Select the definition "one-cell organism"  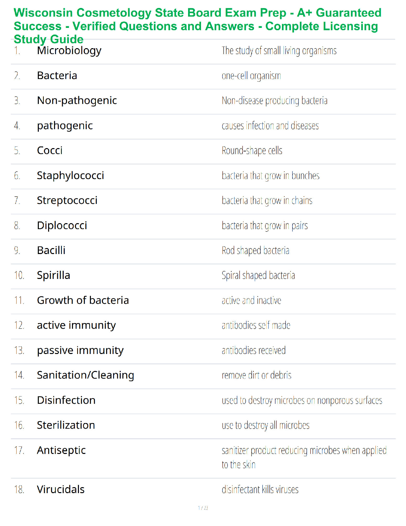click(251, 76)
